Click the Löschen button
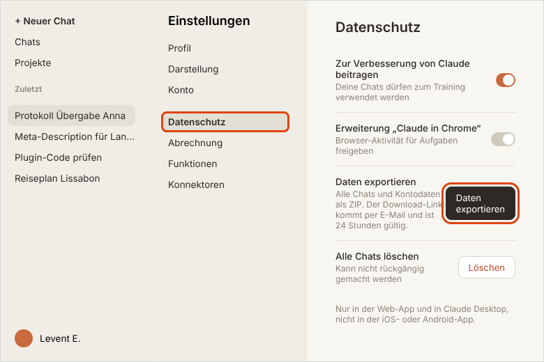The height and width of the screenshot is (362, 544). [486, 267]
